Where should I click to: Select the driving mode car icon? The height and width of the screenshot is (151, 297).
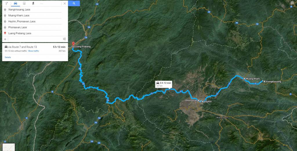[x=16, y=3]
